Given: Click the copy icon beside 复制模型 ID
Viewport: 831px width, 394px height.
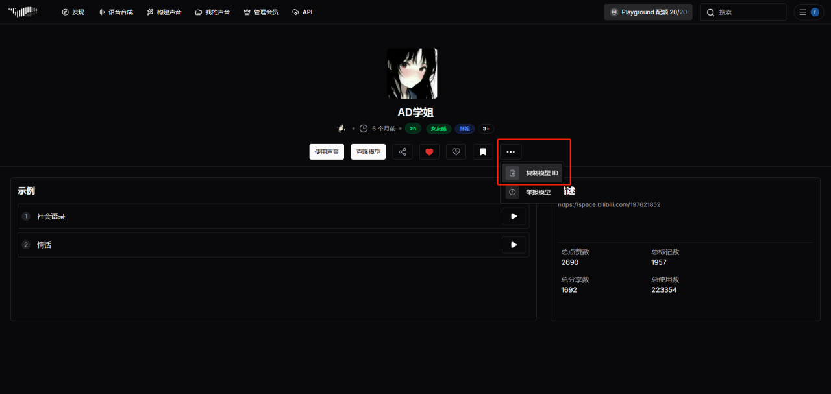Looking at the screenshot, I should pos(512,173).
